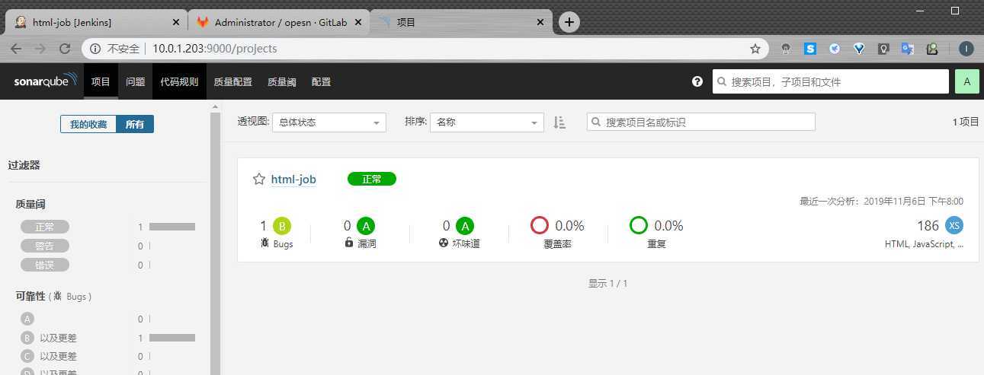Open the Chrome profile avatar
Viewport: 984px width, 375px height.
[x=966, y=49]
